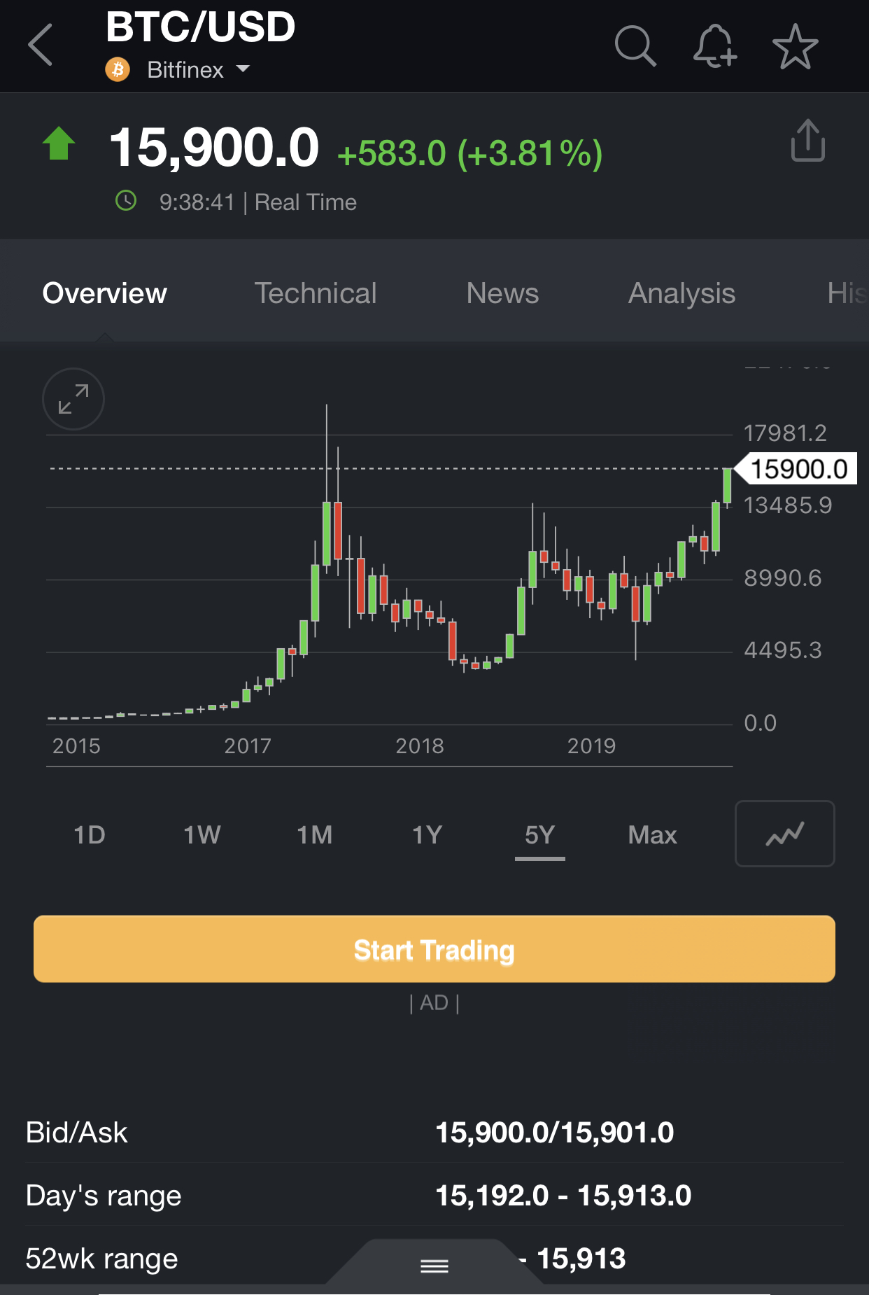Switch chart type with line-chart icon
The width and height of the screenshot is (869, 1295).
coord(785,834)
